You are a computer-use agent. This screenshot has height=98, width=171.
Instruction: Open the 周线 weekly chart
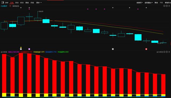(27, 3)
